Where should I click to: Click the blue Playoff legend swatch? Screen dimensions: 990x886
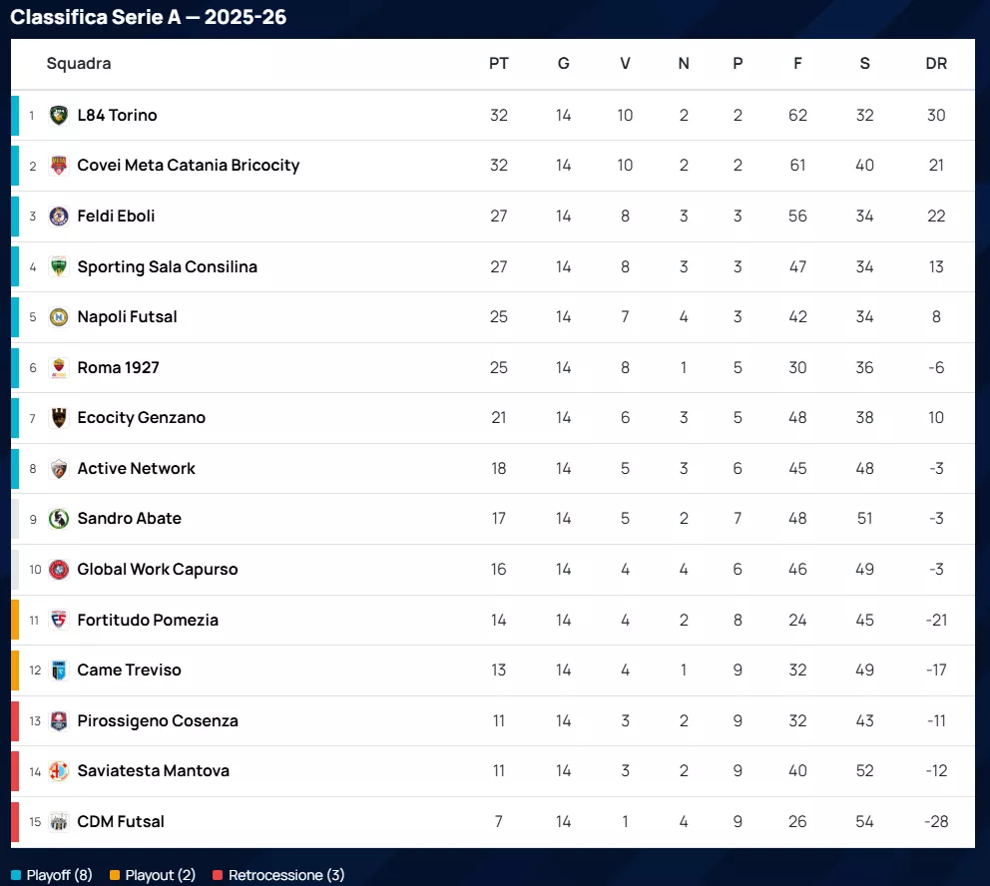point(17,876)
